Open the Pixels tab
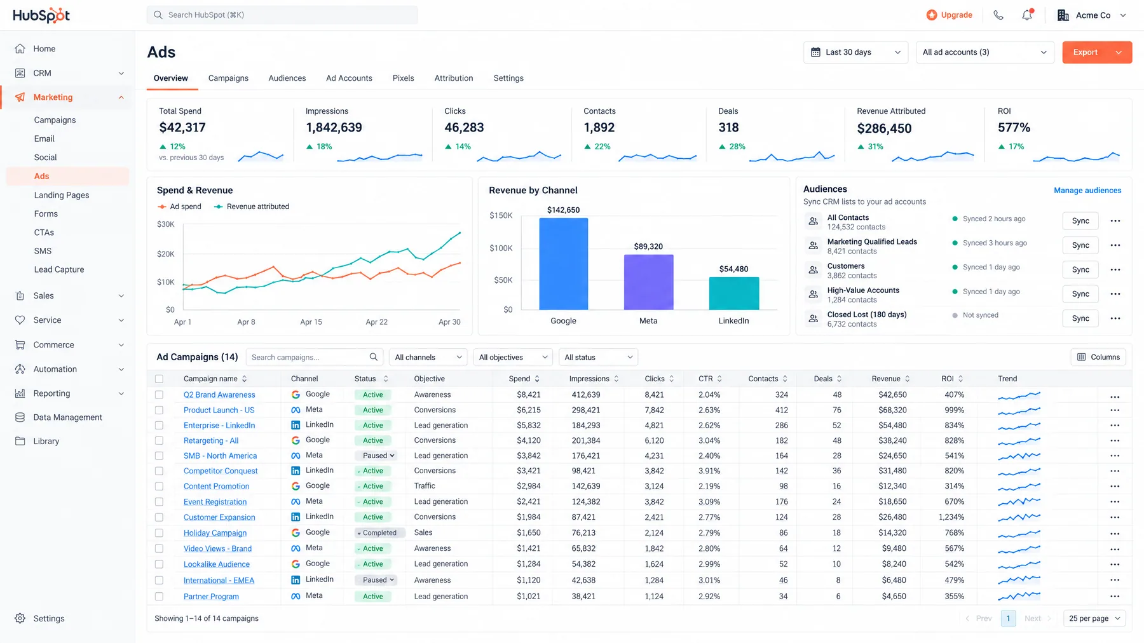 point(403,78)
